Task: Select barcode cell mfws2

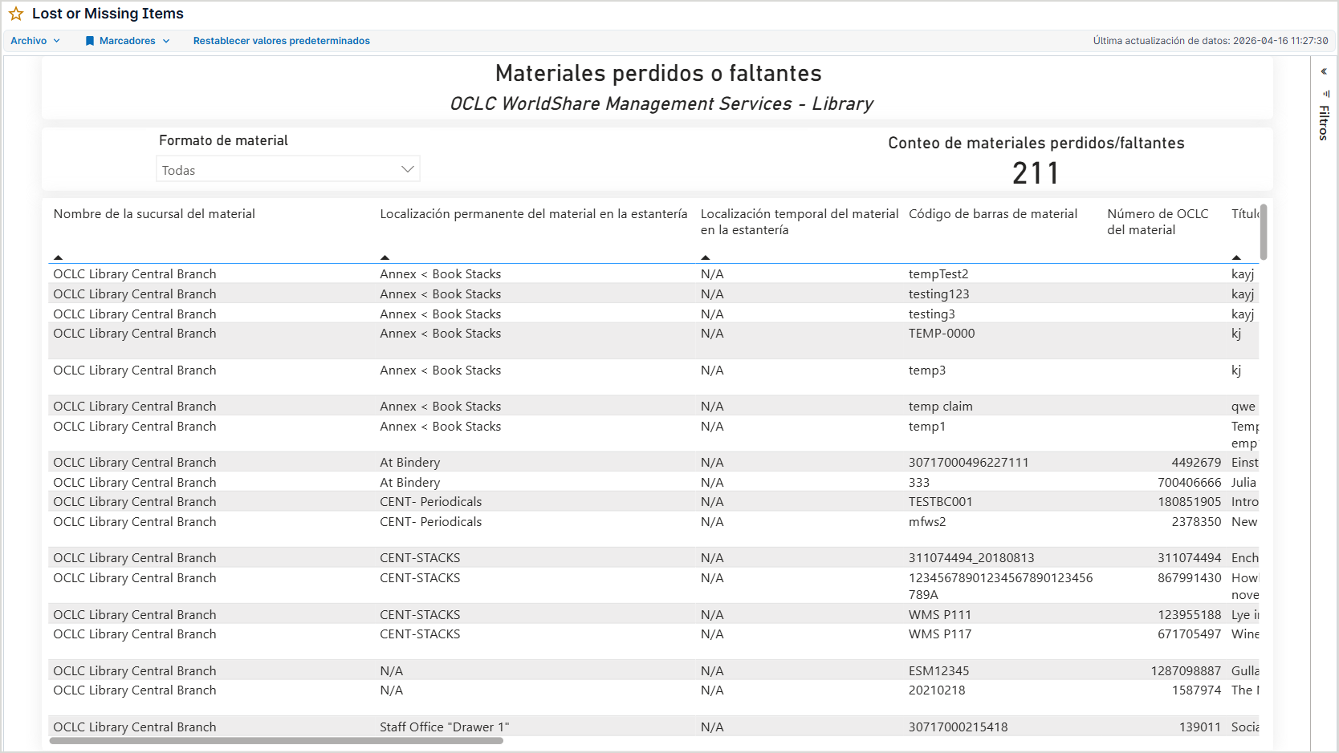Action: pos(927,522)
